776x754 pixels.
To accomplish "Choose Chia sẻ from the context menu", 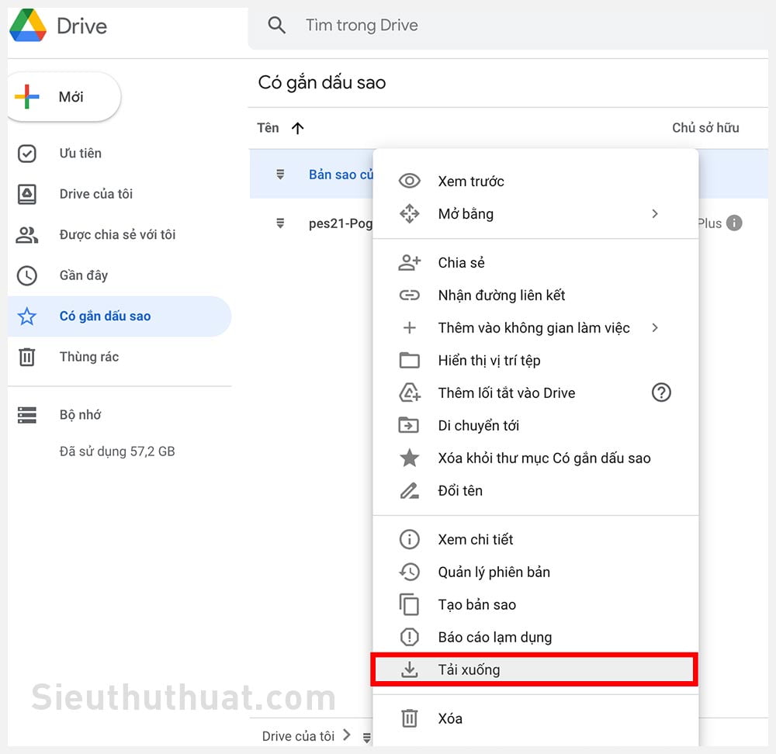I will point(535,262).
